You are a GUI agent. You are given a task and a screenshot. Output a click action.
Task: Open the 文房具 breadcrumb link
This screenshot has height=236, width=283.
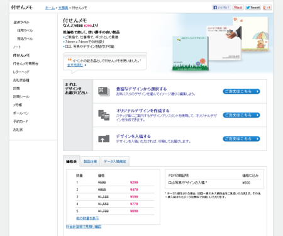(x=63, y=8)
